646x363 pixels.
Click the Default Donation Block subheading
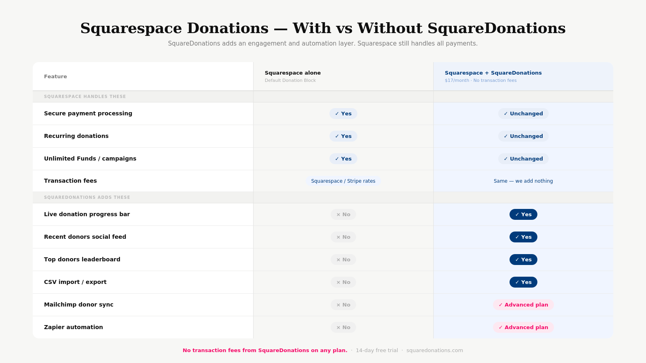click(290, 81)
